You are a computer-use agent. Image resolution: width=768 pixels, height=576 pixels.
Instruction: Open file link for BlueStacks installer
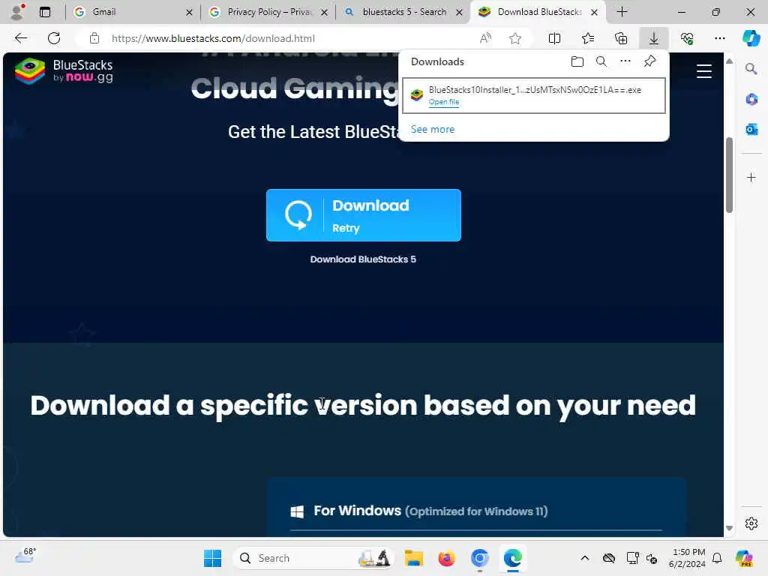(444, 102)
